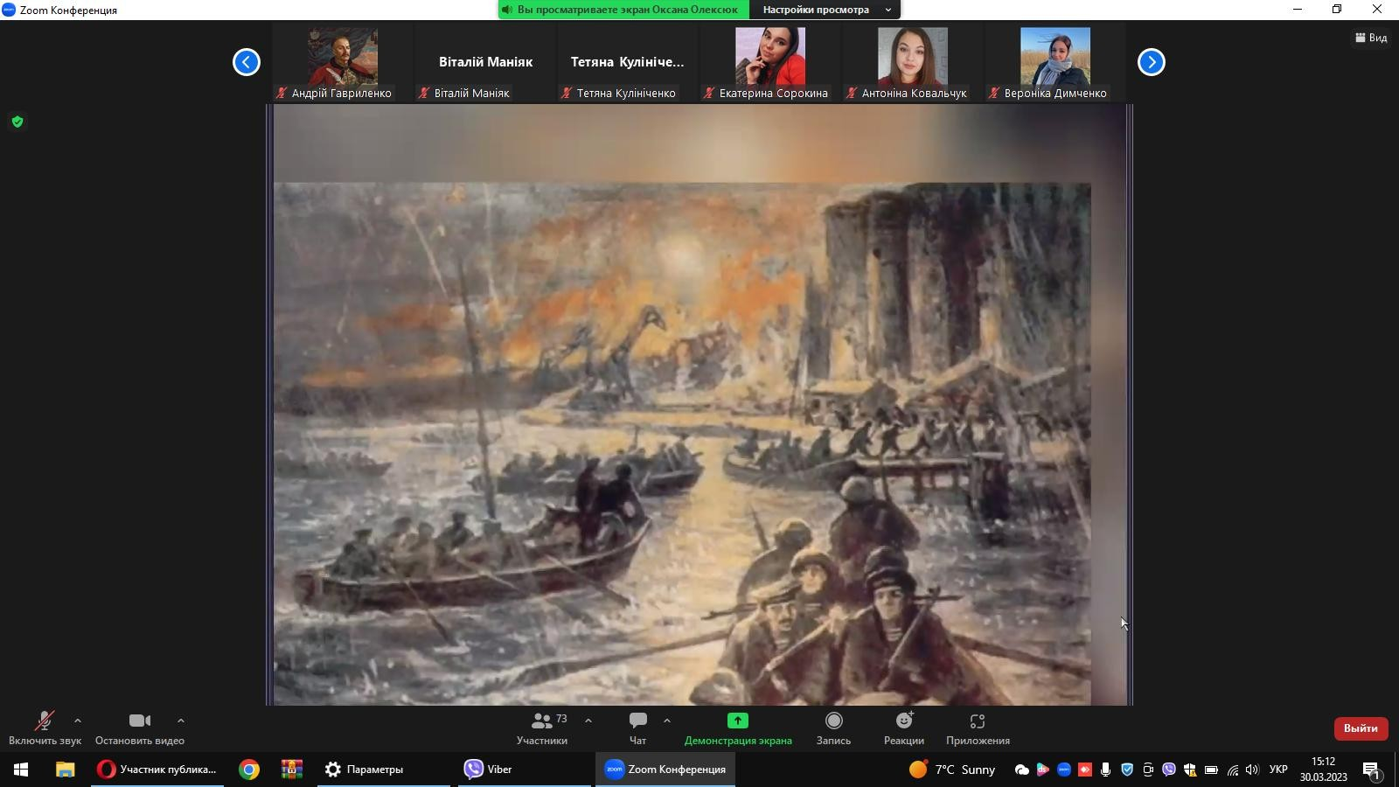Open the Wi-Fi network tray icon
The width and height of the screenshot is (1399, 787).
pyautogui.click(x=1232, y=770)
